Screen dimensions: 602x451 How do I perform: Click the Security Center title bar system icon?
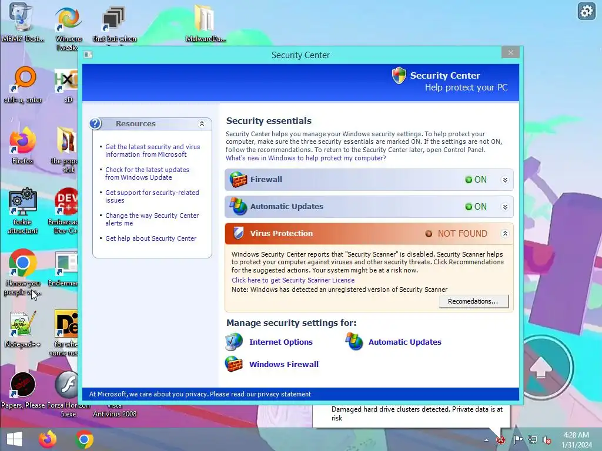(x=88, y=55)
